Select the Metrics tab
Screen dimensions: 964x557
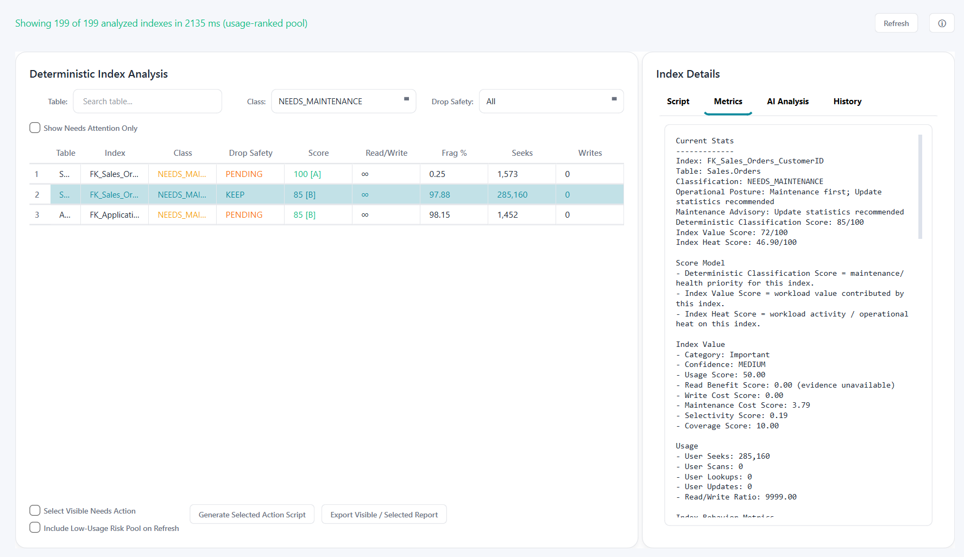tap(728, 102)
